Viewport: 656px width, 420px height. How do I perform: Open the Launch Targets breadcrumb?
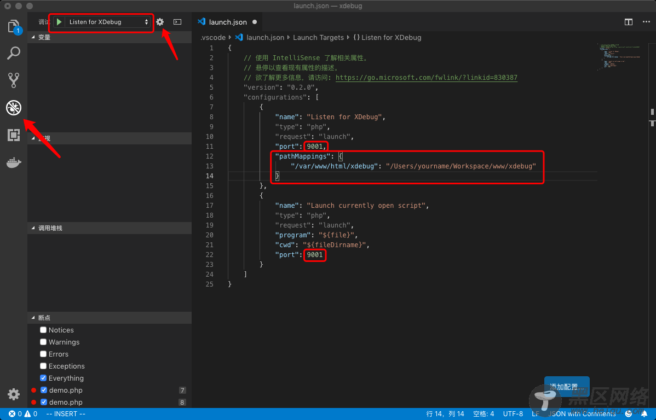coord(318,37)
